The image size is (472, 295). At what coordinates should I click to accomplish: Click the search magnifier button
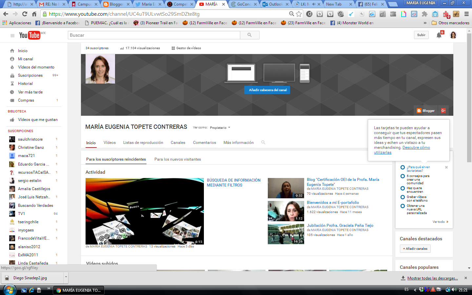250,35
